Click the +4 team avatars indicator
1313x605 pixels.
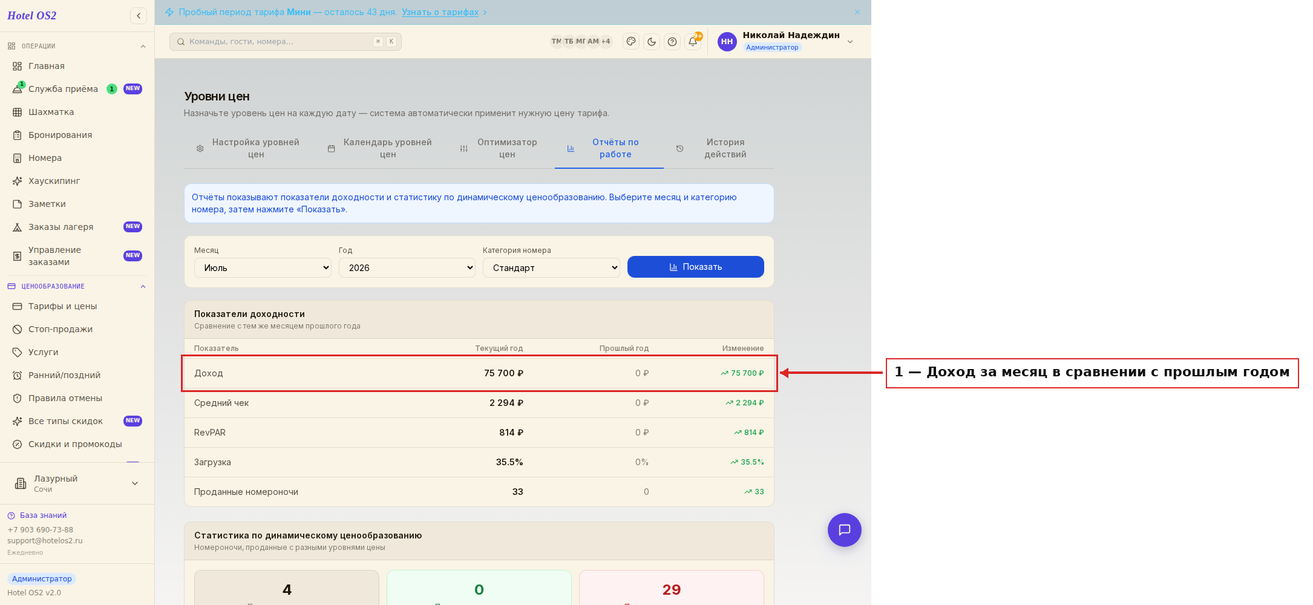click(606, 42)
